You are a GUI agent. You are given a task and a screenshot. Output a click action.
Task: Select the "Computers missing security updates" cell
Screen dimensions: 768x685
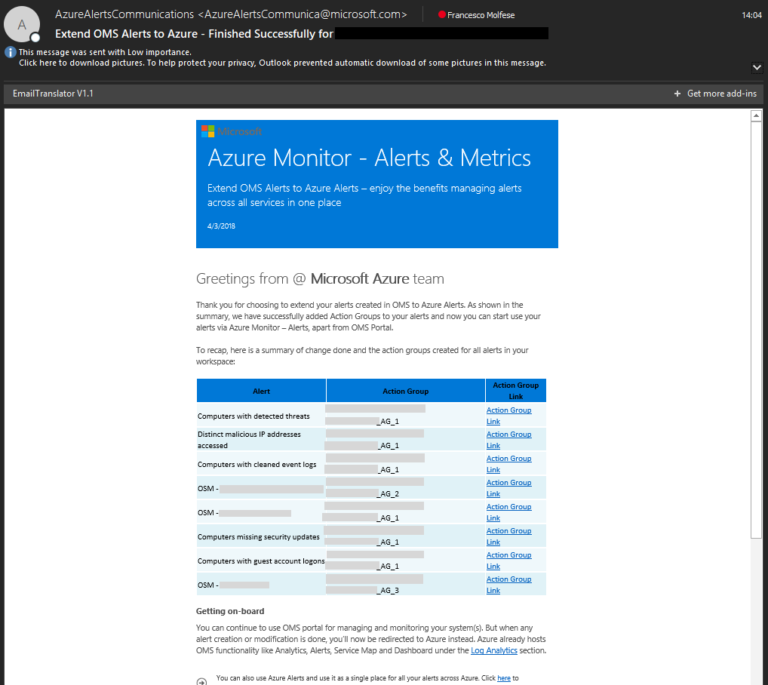261,536
